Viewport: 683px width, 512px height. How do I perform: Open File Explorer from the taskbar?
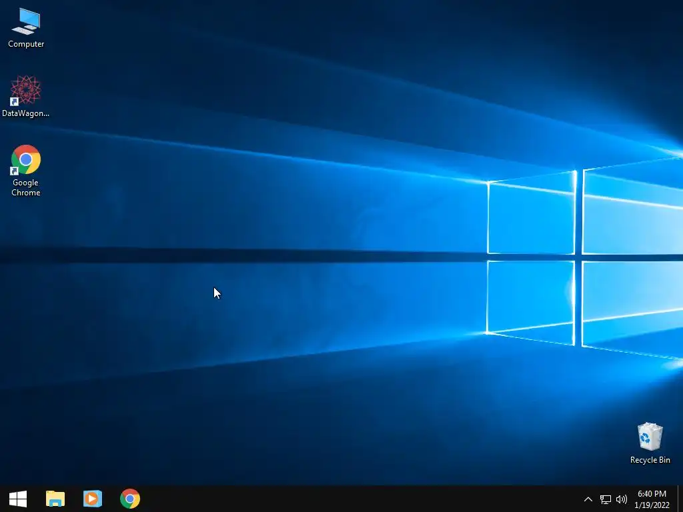click(x=55, y=499)
